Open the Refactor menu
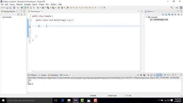 19,4
